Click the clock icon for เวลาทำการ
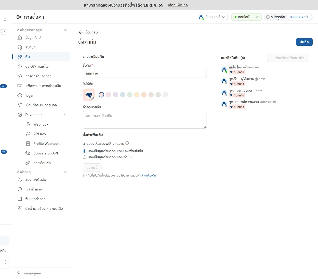This screenshot has height=279, width=318. click(20, 189)
